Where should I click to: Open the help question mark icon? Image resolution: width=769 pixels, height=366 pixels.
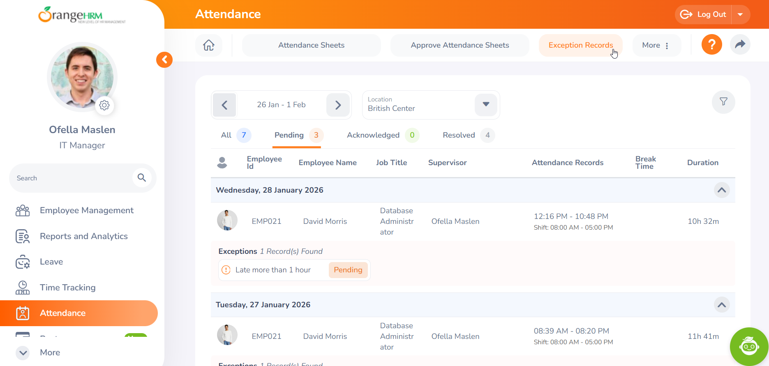pos(711,44)
